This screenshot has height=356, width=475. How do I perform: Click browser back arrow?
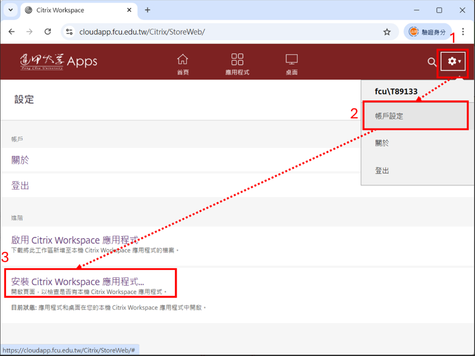(11, 32)
